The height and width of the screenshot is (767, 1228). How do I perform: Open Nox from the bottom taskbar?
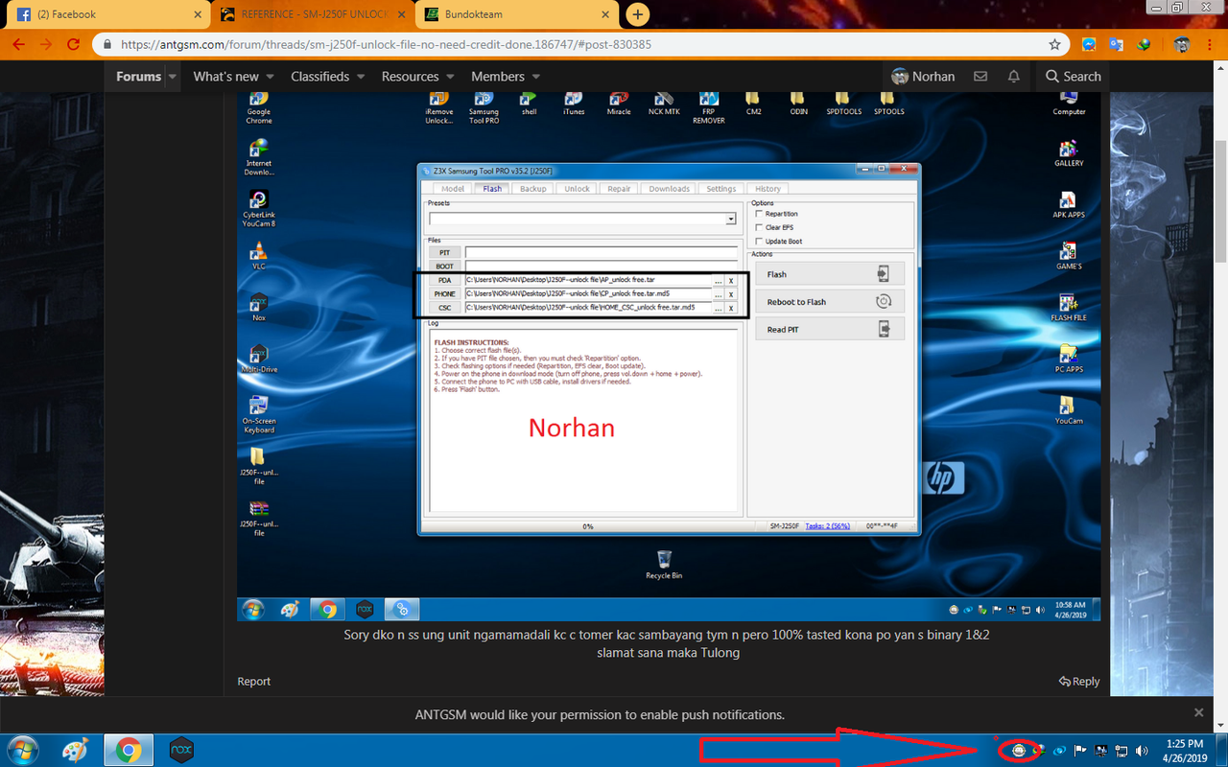coord(181,750)
